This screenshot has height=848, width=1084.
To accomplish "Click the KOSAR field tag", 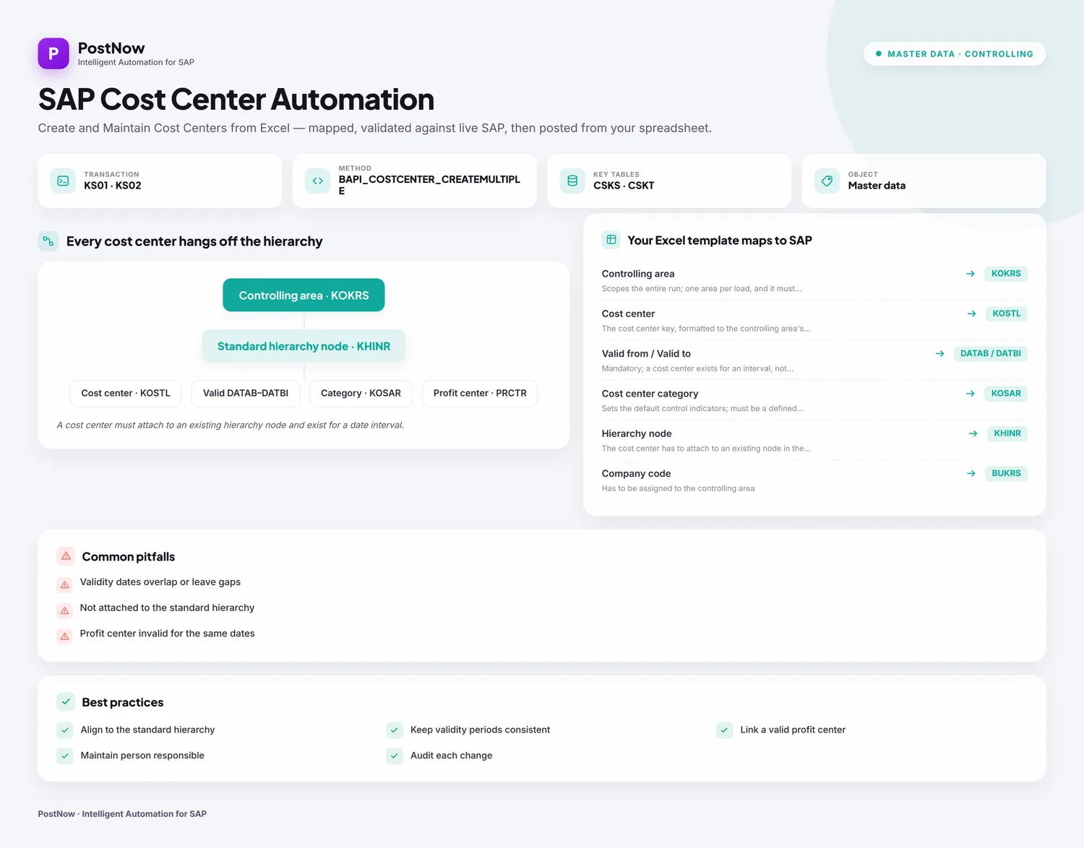I will 1006,394.
